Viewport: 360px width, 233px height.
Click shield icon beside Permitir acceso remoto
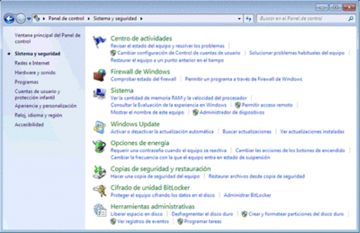pos(238,105)
